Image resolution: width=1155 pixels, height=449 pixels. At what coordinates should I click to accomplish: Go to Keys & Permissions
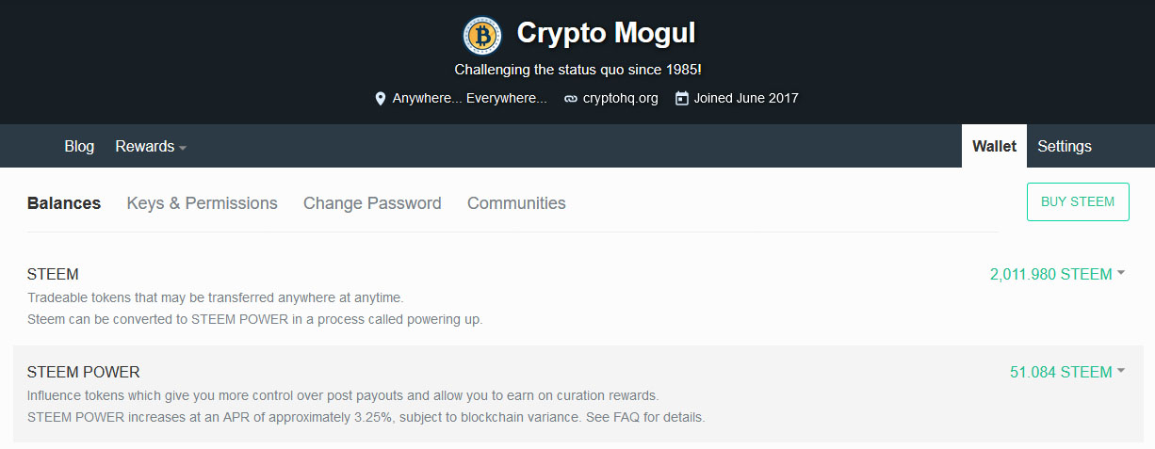point(202,203)
